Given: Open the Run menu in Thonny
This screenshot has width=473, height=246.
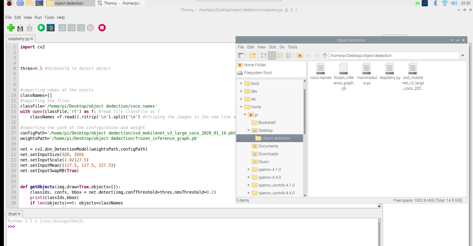Looking at the screenshot, I should [38, 17].
